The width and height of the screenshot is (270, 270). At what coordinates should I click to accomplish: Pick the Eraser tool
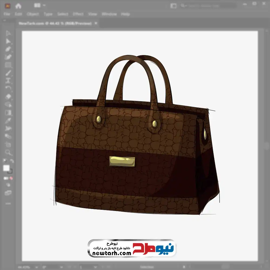(8, 96)
